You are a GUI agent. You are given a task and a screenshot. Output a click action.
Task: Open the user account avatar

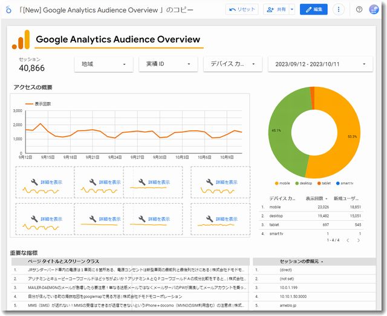pyautogui.click(x=374, y=10)
